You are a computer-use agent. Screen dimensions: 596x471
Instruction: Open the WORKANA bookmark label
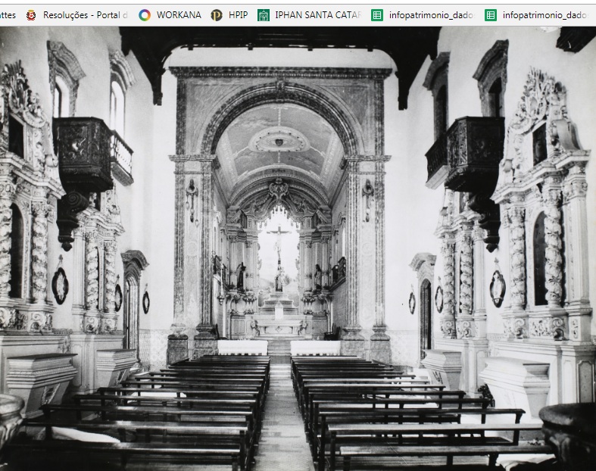pyautogui.click(x=179, y=14)
